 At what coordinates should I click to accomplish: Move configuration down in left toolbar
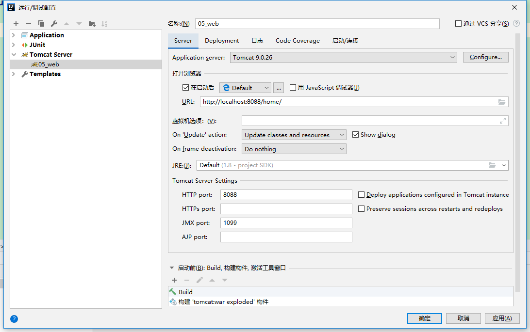pyautogui.click(x=79, y=24)
